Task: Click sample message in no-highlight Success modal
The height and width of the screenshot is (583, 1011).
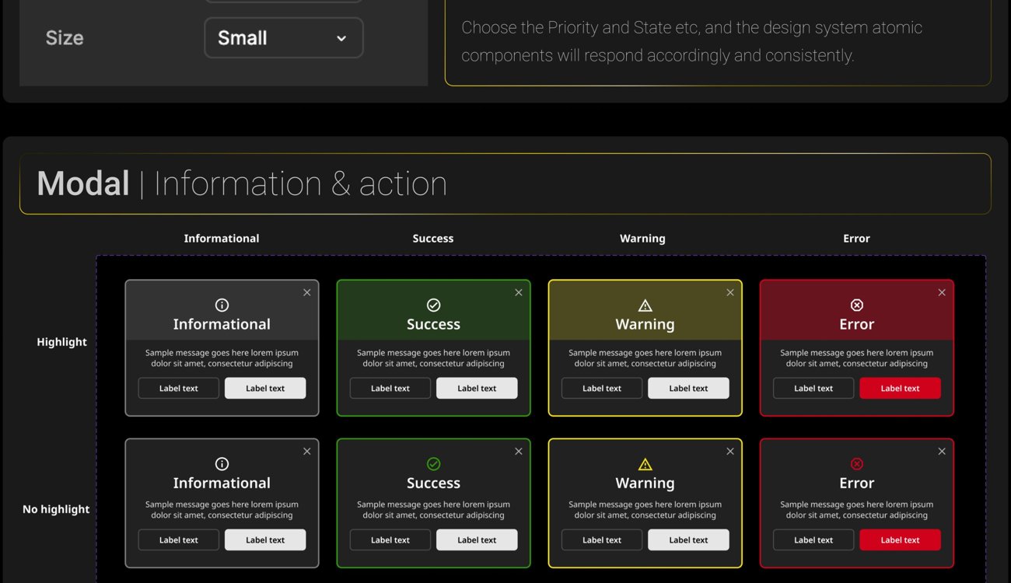Action: tap(433, 509)
